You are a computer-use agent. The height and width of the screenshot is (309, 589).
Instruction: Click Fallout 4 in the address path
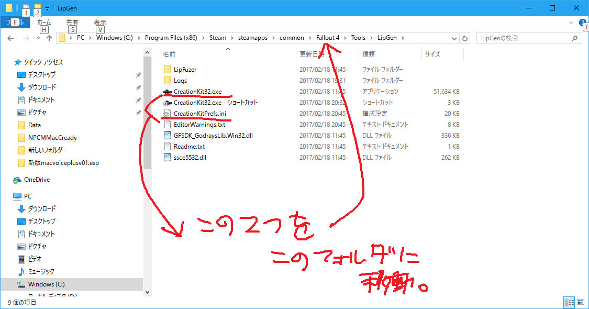[x=328, y=38]
